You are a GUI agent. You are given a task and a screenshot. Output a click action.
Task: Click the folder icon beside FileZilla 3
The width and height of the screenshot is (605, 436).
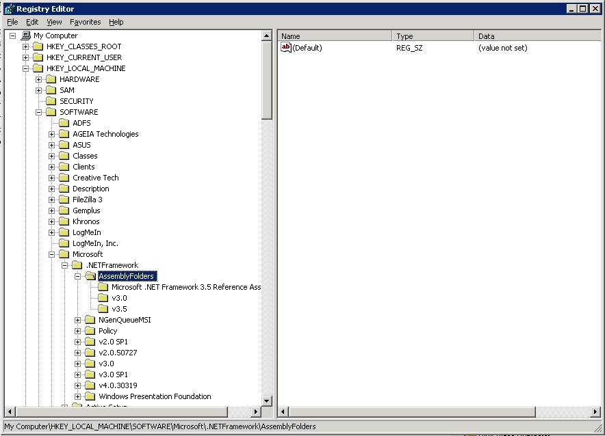[64, 200]
